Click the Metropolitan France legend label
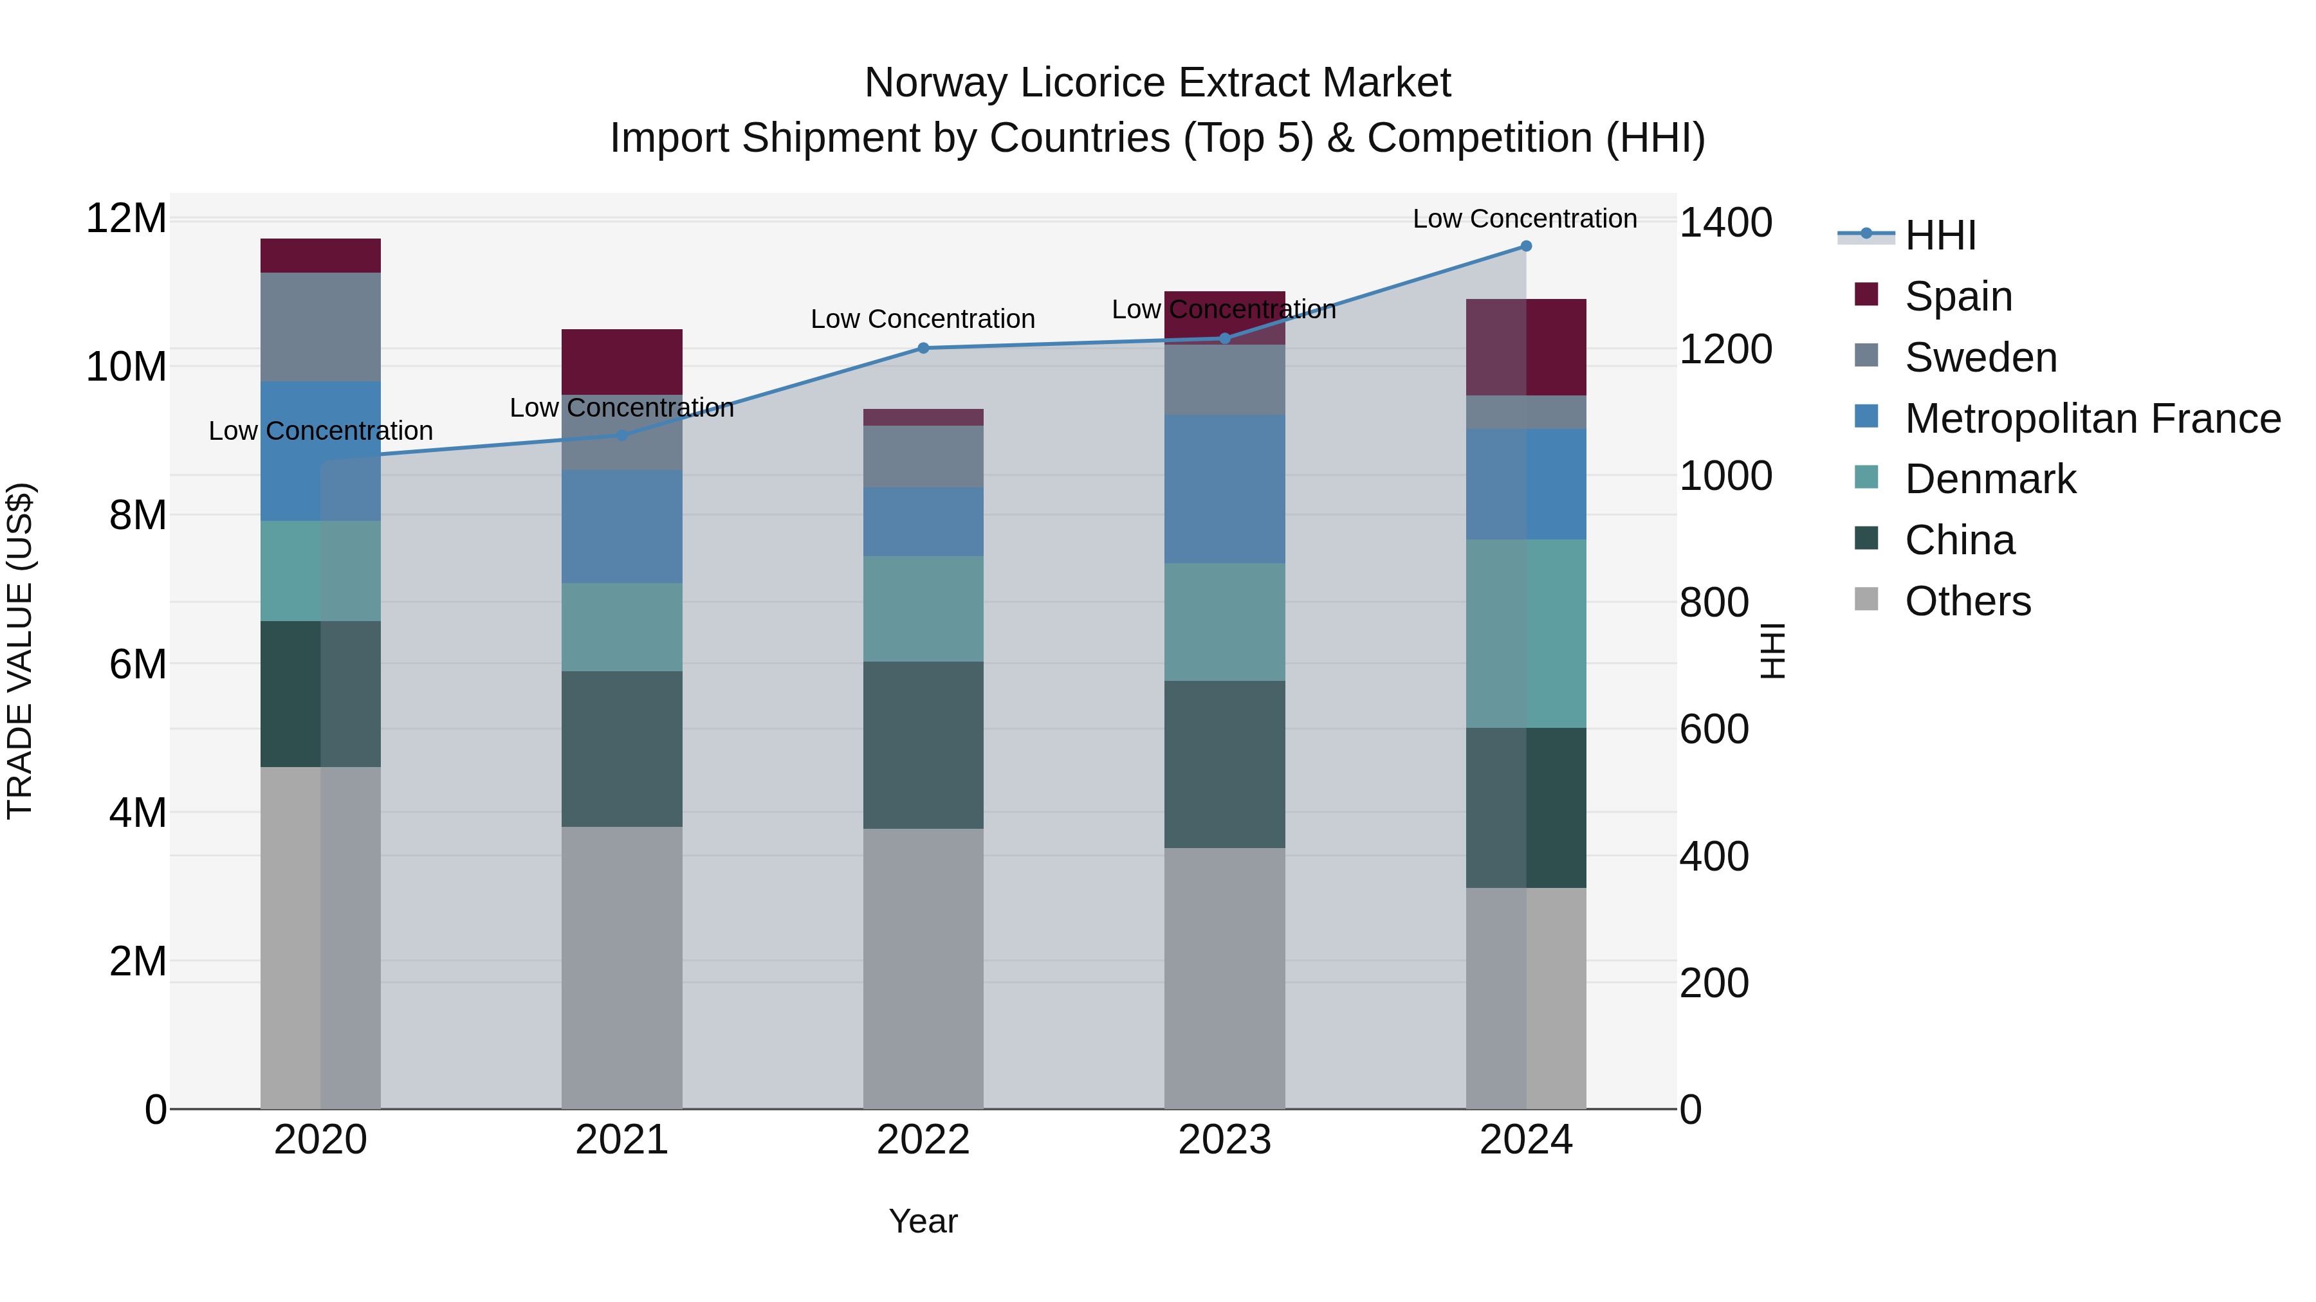This screenshot has width=2316, height=1302. click(x=2093, y=419)
